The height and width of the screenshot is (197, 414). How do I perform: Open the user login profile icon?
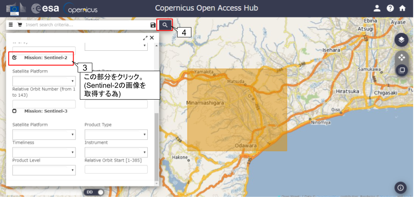pyautogui.click(x=377, y=8)
